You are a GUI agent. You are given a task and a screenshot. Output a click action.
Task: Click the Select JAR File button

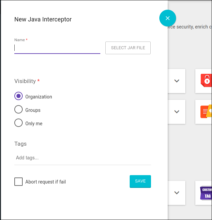click(128, 48)
